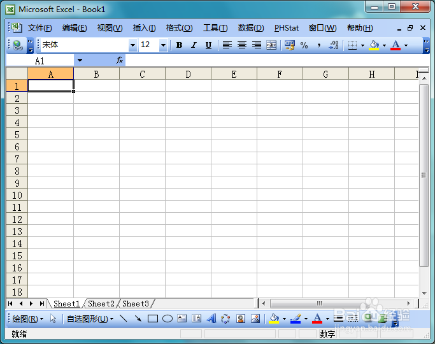Apply percent style format
Image resolution: width=435 pixels, height=344 pixels.
point(304,45)
